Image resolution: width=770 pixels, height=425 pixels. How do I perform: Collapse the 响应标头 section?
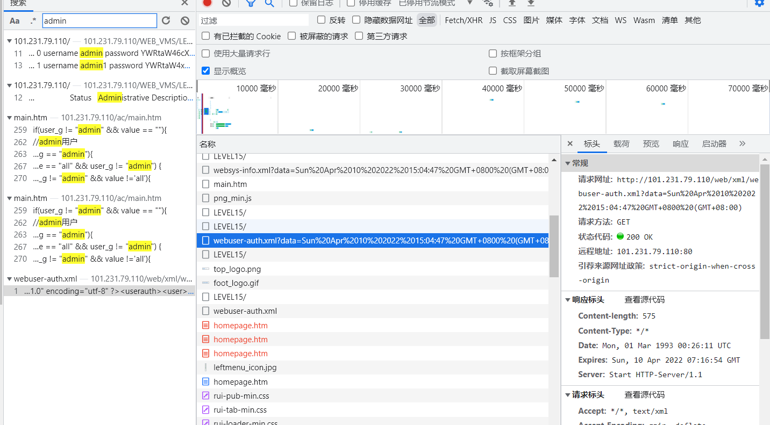pos(568,300)
